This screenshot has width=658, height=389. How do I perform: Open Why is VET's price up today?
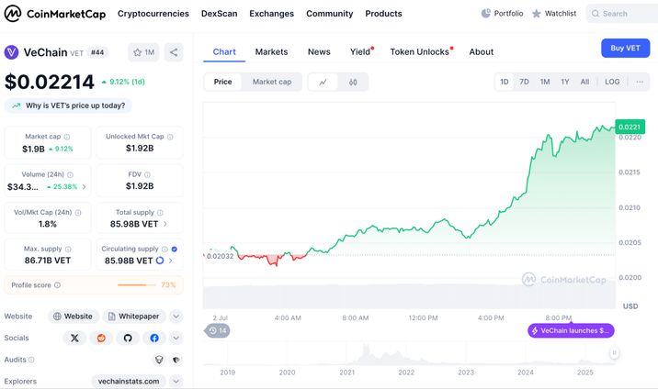[68, 106]
